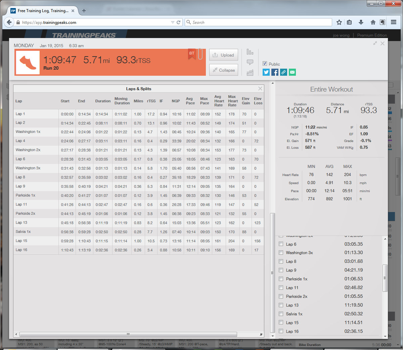This screenshot has height=350, width=403.
Task: Tick the Parkside 1x lap checkbox
Action: click(281, 279)
